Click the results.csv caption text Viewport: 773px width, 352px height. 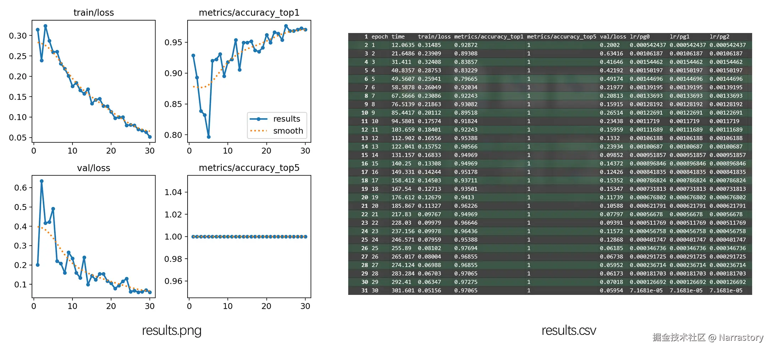coord(568,330)
